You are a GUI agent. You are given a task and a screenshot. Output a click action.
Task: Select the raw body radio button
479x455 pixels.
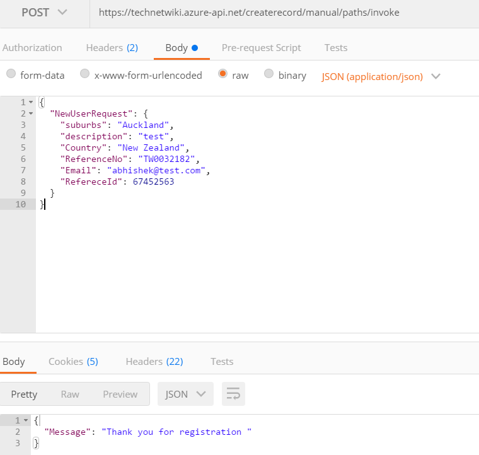(222, 74)
